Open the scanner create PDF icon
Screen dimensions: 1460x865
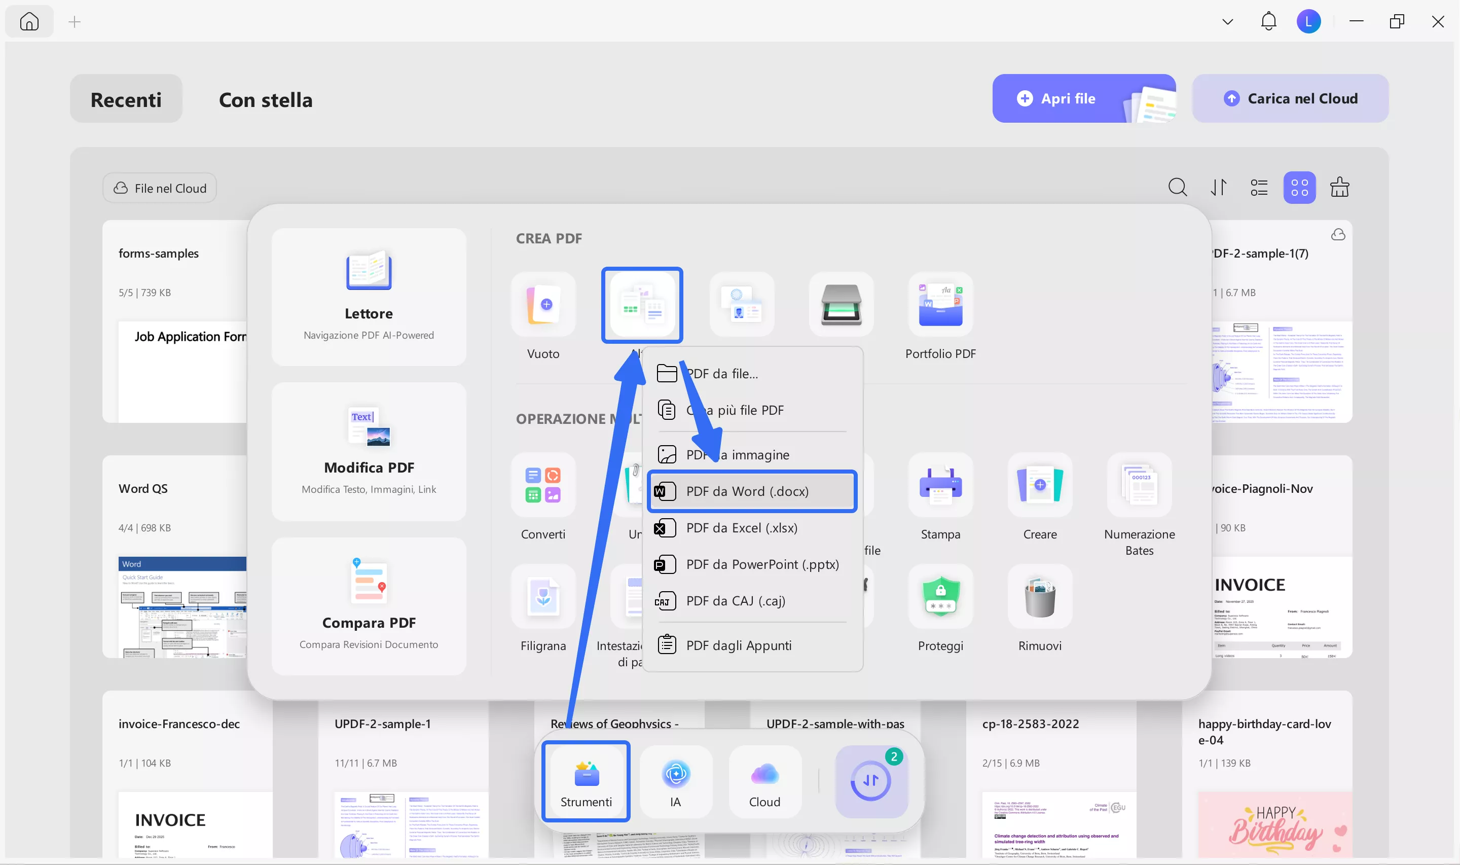(841, 304)
